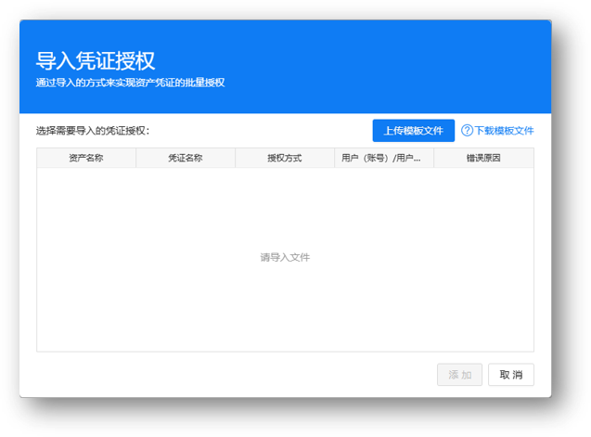Click the 上传模板文件 upload button
This screenshot has height=437, width=591.
tap(414, 131)
